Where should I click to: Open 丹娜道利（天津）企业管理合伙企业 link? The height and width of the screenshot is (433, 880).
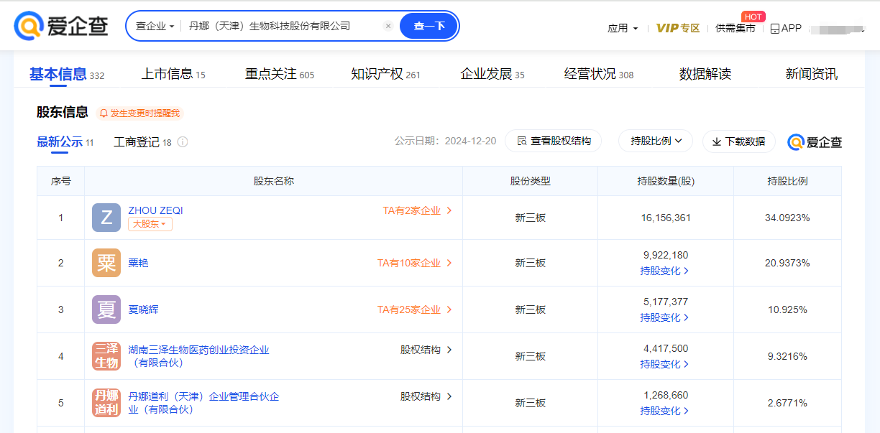[x=203, y=403]
